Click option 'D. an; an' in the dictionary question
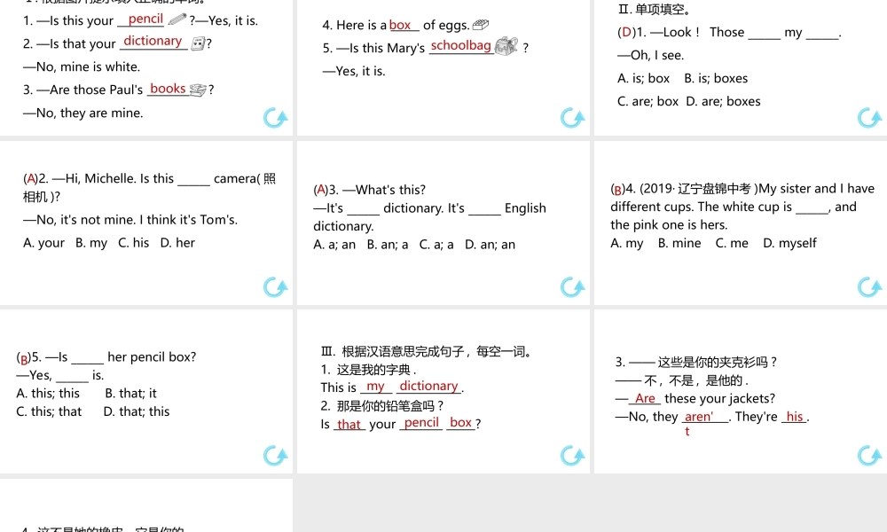887x532 pixels. 490,245
